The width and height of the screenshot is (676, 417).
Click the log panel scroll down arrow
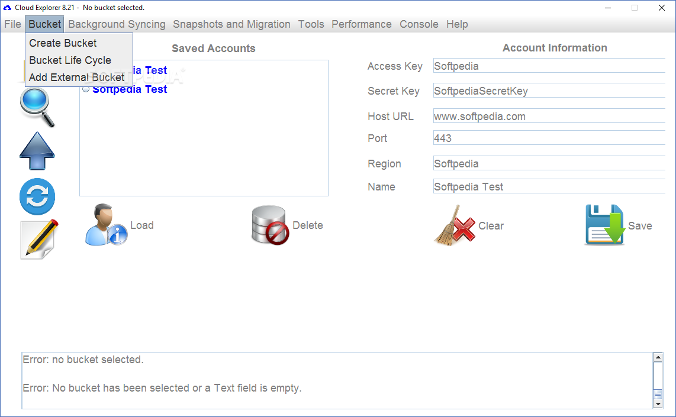click(658, 404)
